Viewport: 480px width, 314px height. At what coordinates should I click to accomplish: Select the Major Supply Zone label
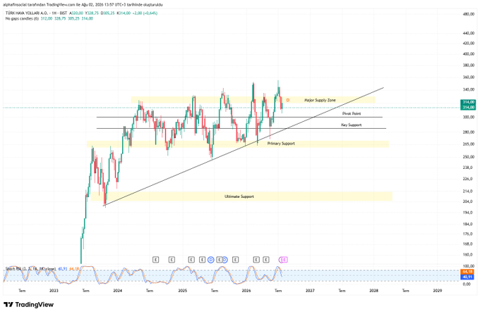coord(320,100)
